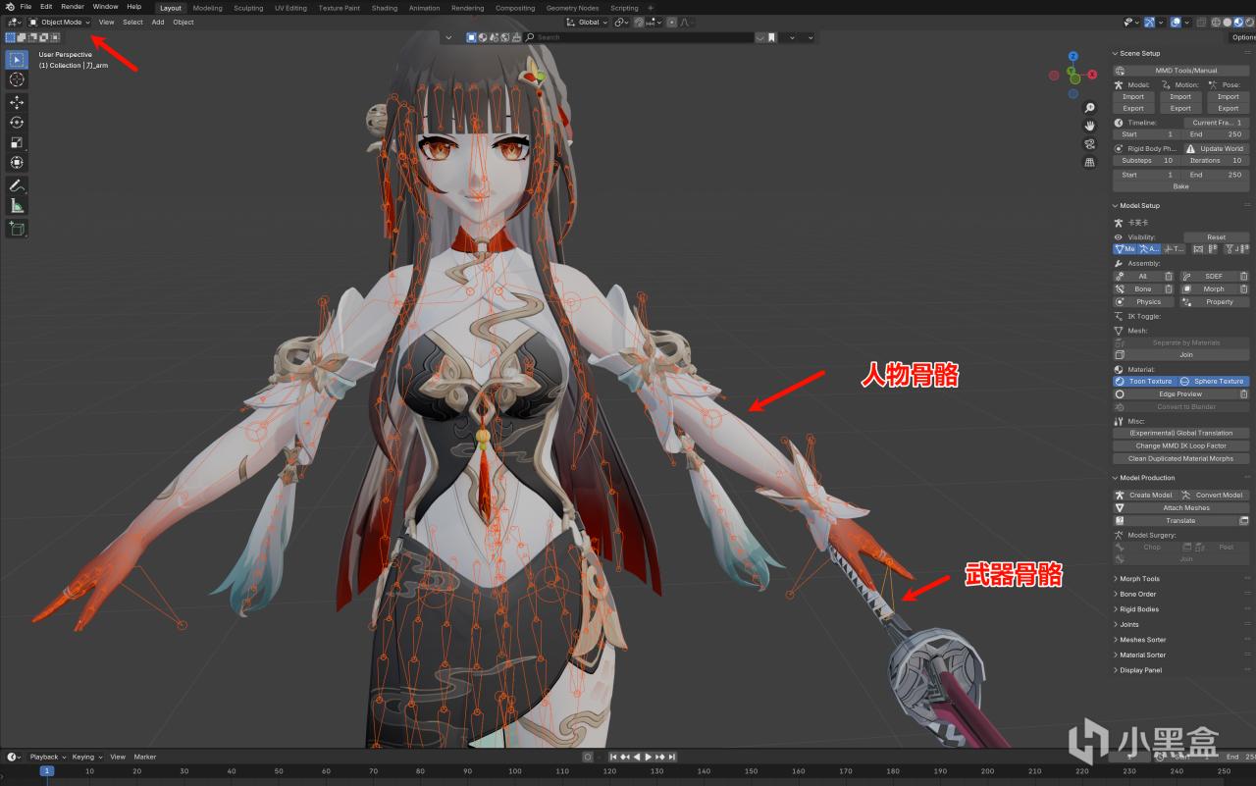This screenshot has height=786, width=1256.
Task: Switch orthographic/perspective grid icon
Action: click(1089, 163)
